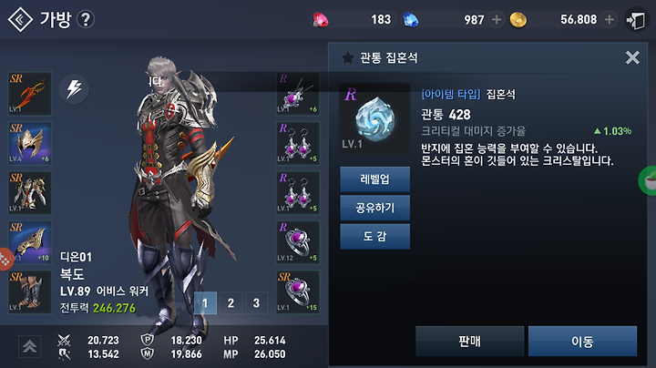This screenshot has height=368, width=656.
Task: Tap the lightning bolt quick-equip icon
Action: pyautogui.click(x=74, y=88)
